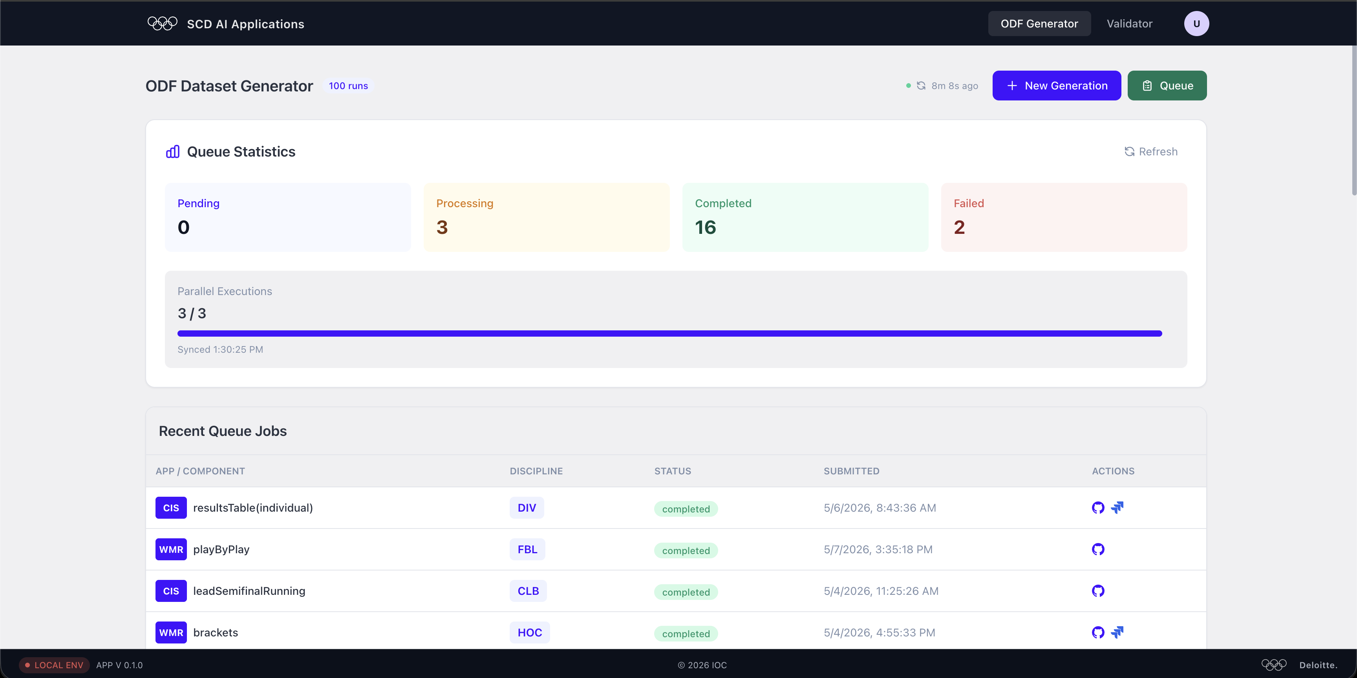This screenshot has width=1357, height=678.
Task: Click the 5/4/2026, 4:55:33 PM timestamp
Action: [x=879, y=633]
